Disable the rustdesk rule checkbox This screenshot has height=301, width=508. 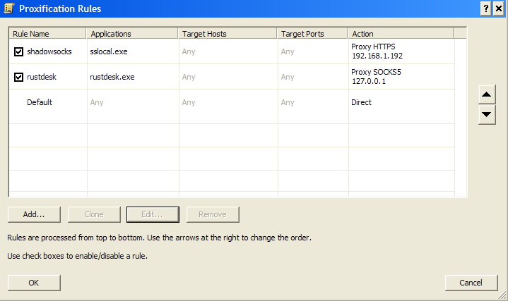pos(18,77)
